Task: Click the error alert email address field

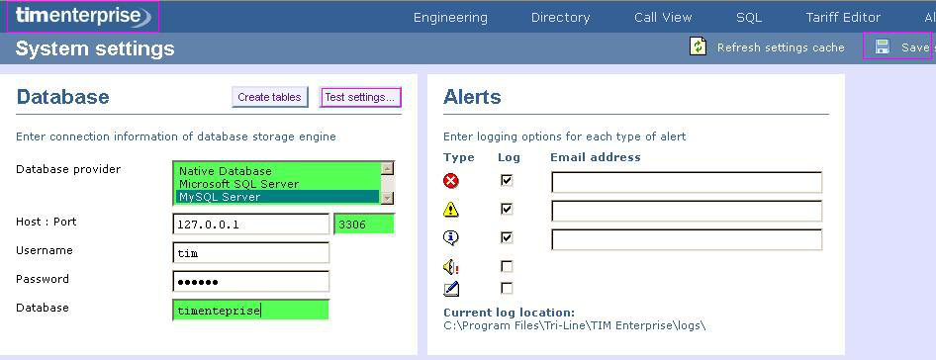Action: (687, 182)
